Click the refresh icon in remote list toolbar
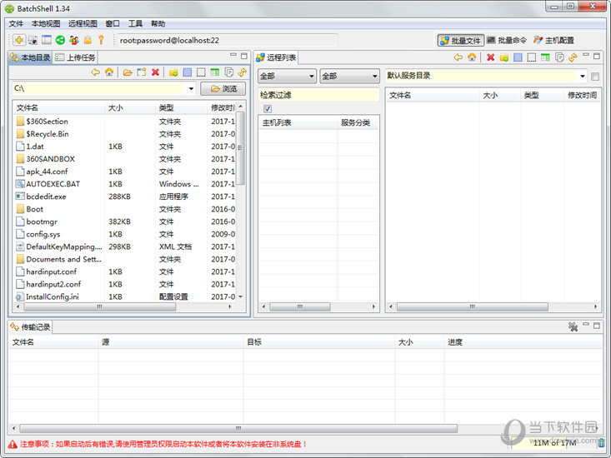Image resolution: width=611 pixels, height=458 pixels. point(573,57)
